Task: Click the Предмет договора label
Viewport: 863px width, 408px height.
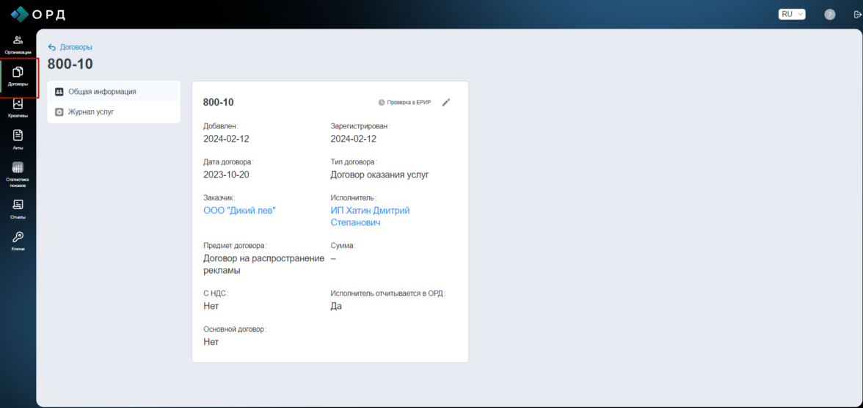Action: click(x=235, y=246)
